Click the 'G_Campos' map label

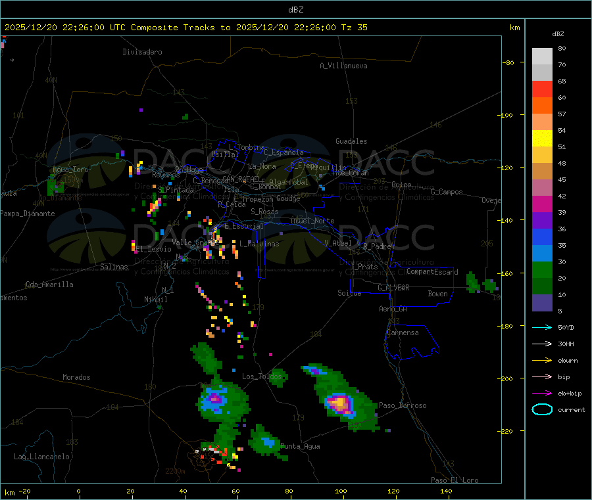point(447,192)
